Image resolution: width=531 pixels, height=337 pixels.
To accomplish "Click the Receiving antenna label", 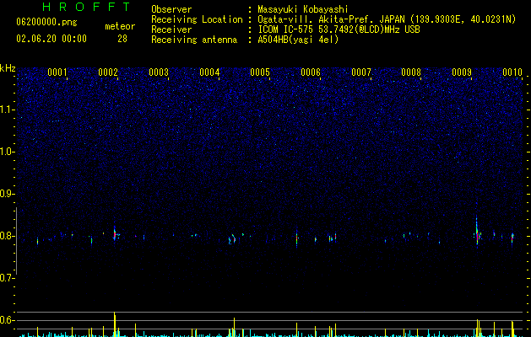I will (194, 40).
